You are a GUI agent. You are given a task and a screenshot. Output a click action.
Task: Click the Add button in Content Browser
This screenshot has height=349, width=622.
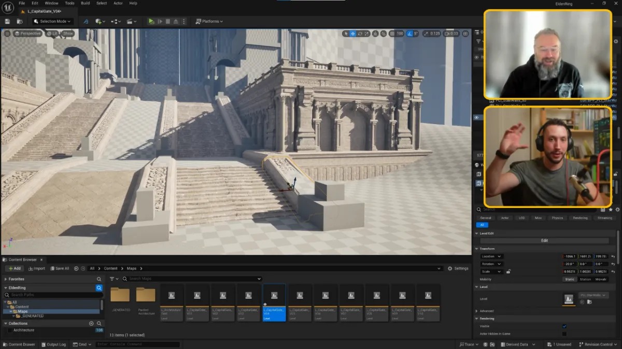tap(15, 268)
